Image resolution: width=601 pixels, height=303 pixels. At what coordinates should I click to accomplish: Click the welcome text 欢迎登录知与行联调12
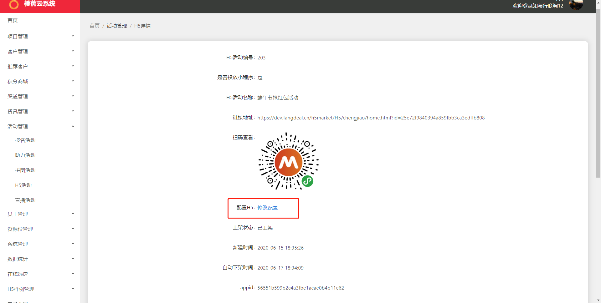click(538, 6)
